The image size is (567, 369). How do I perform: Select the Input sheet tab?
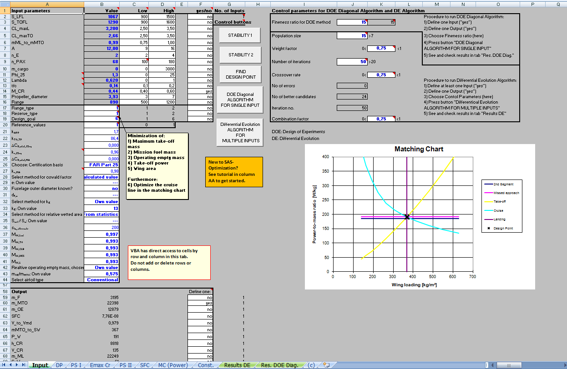(40, 365)
